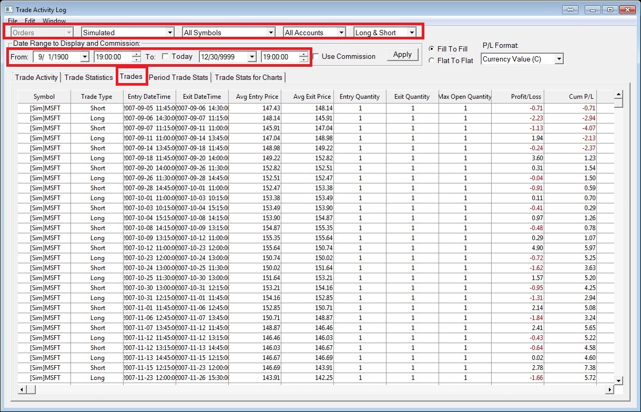Expand the Long & Short dropdown
Viewport: 641px width, 412px height.
[x=412, y=33]
